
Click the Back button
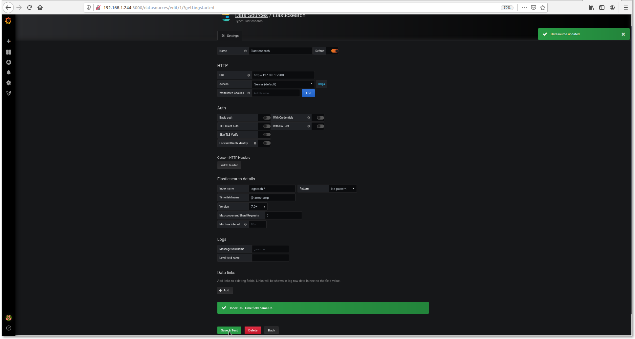[271, 330]
